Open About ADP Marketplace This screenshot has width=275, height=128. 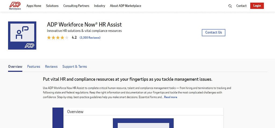click(125, 6)
